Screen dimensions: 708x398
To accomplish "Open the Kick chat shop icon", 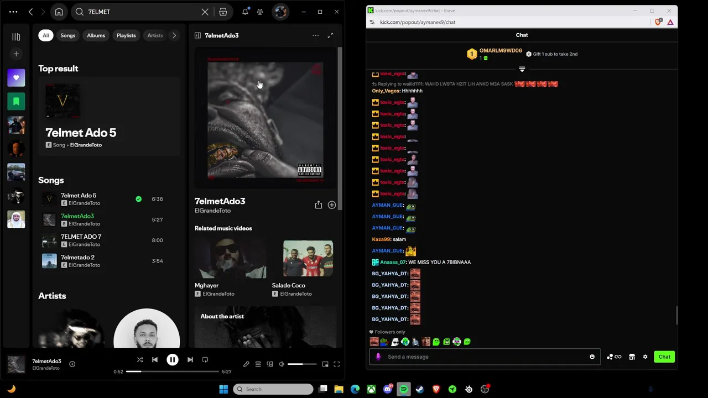I will point(632,357).
